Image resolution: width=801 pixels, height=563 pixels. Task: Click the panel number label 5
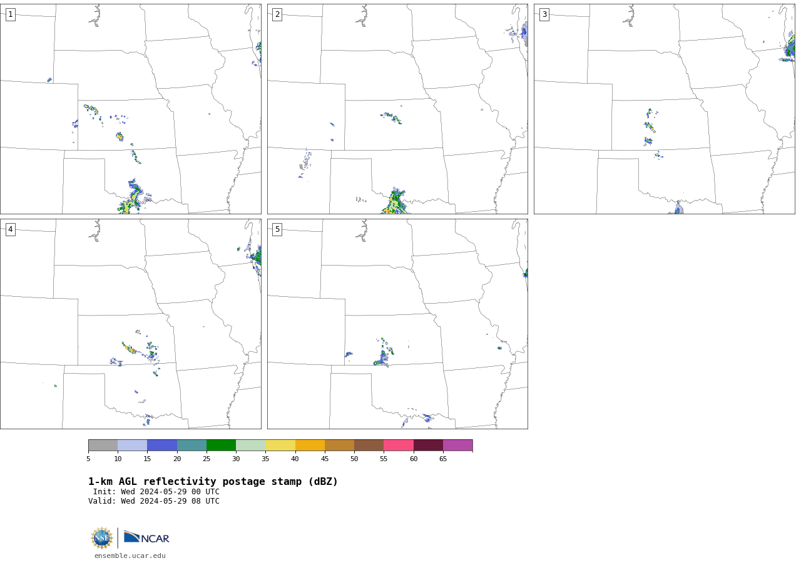[x=277, y=229]
